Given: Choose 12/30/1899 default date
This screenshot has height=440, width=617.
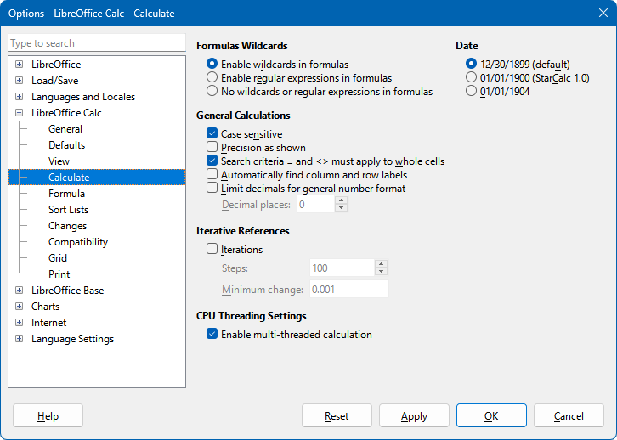Looking at the screenshot, I should pyautogui.click(x=471, y=64).
